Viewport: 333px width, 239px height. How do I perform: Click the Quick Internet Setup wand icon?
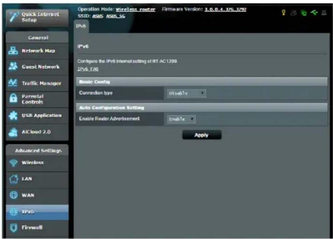[x=13, y=17]
